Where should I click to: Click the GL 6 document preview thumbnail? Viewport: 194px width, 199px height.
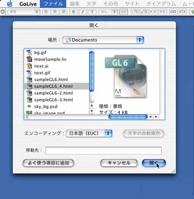click(126, 76)
